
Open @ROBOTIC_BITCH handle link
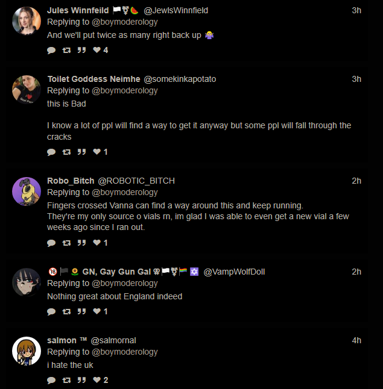[136, 181]
